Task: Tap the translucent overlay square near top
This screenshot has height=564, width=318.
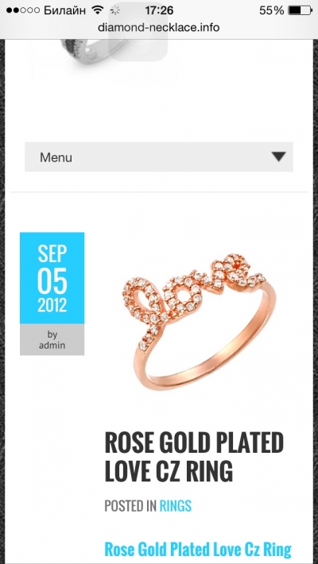Action: [138, 32]
